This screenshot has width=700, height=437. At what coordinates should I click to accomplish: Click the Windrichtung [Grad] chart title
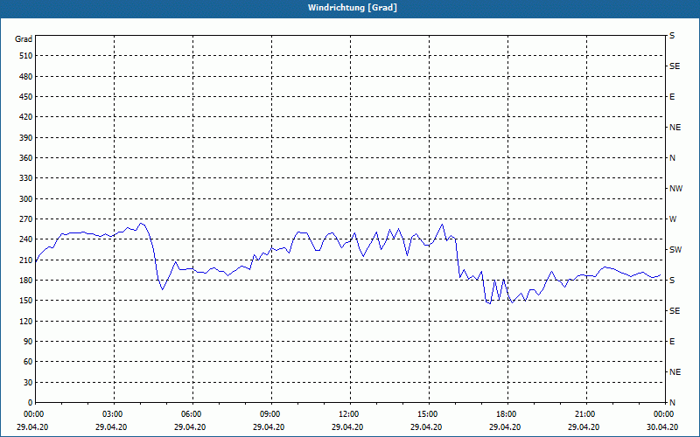click(353, 8)
